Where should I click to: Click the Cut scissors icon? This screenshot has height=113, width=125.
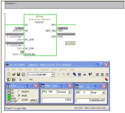59,74
